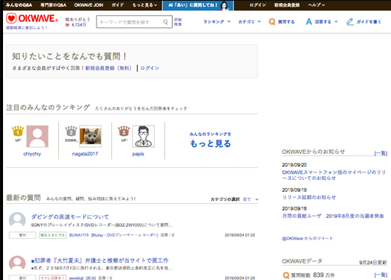Image resolution: width=391 pixels, height=280 pixels.
Task: Open 詳細検索 link
Action: tap(178, 22)
